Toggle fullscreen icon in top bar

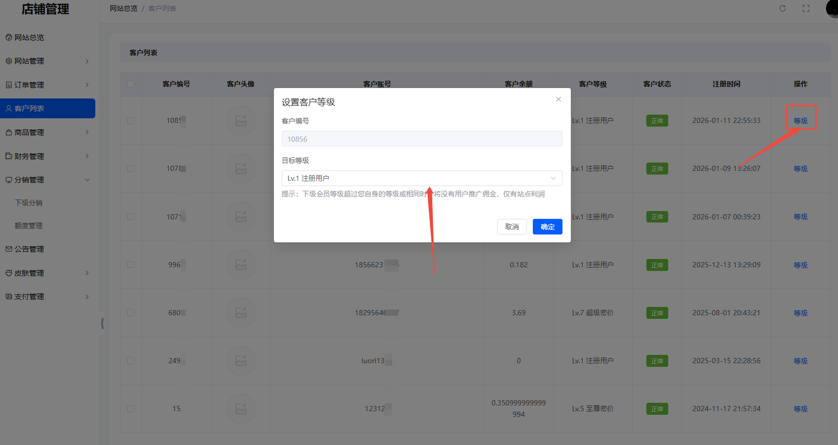point(806,8)
